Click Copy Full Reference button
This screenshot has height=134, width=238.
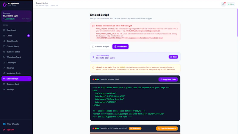[167, 128]
